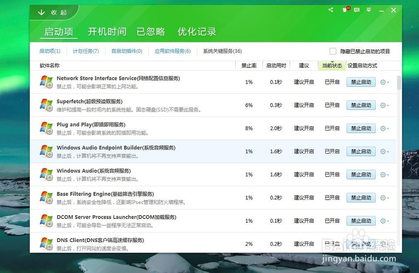The width and height of the screenshot is (419, 273).
Task: Click 禁止启动 for Windows Audio Endpoint Builder
Action: 361,152
